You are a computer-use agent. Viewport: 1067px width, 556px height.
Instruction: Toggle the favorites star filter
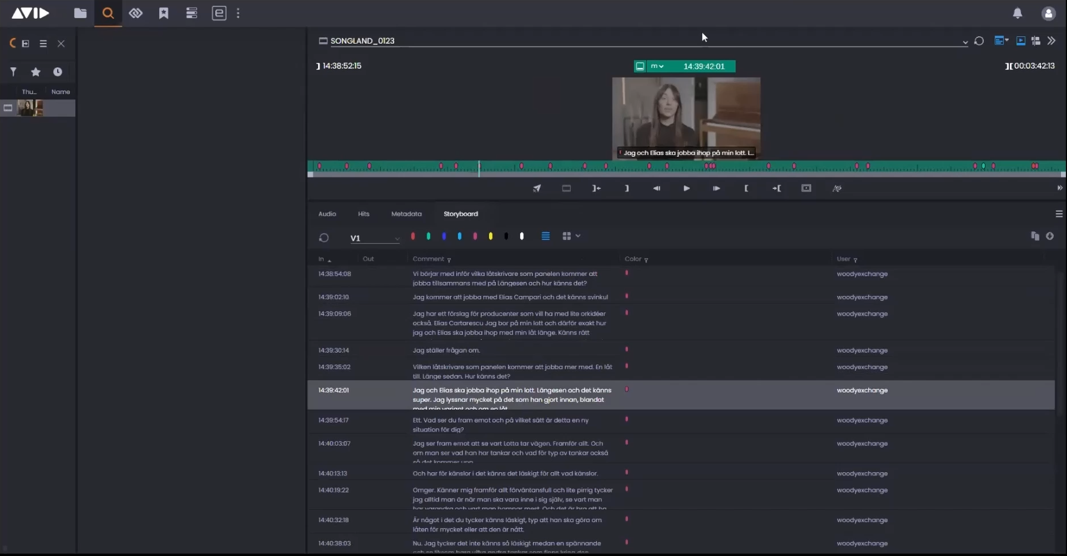35,72
